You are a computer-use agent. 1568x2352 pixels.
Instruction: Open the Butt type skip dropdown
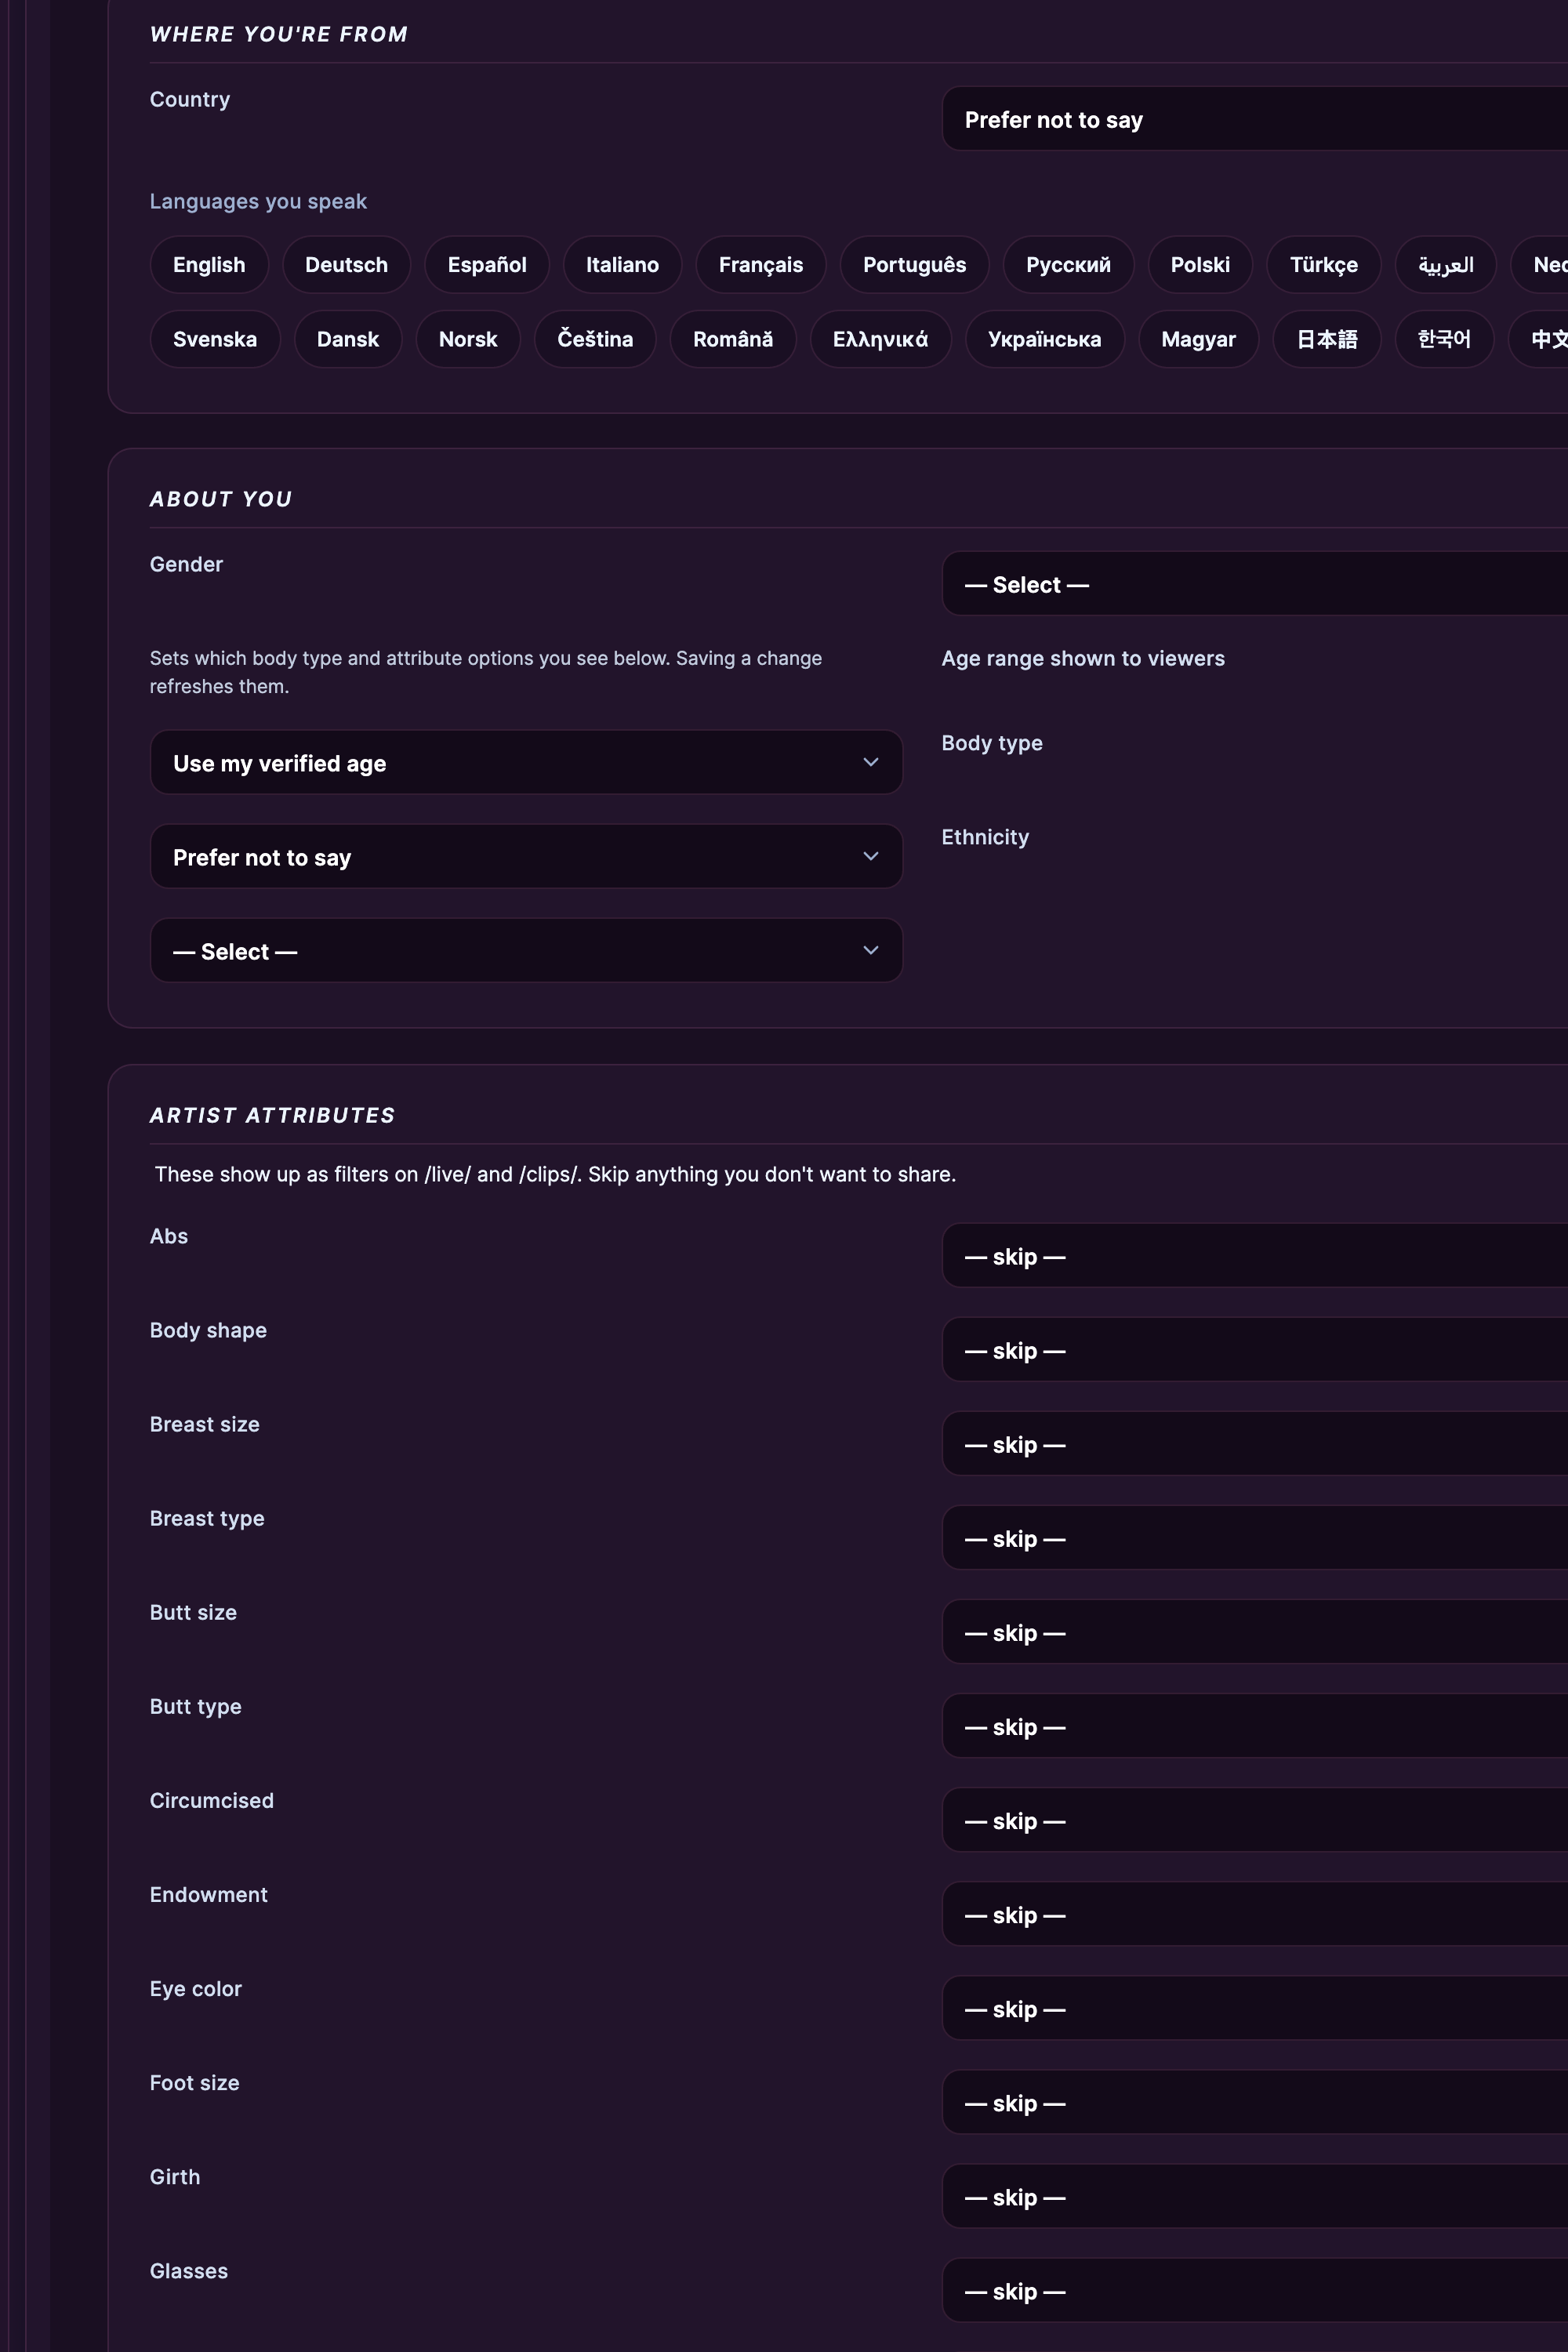1255,1726
